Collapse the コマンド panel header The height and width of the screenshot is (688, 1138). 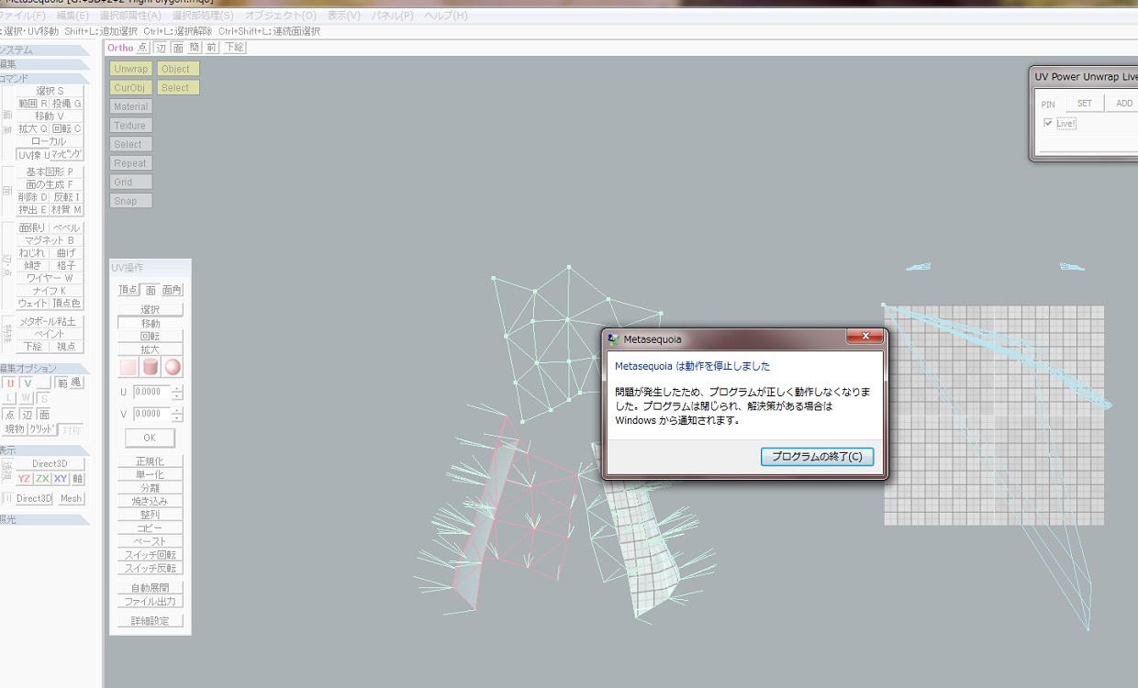tap(45, 78)
